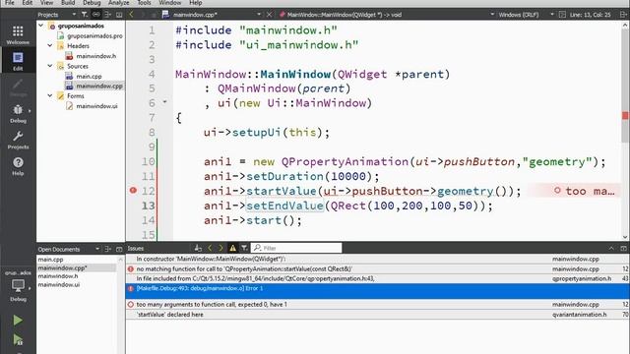Screen dimensions: 630x354
Task: Go back in navigation history
Action: click(131, 15)
